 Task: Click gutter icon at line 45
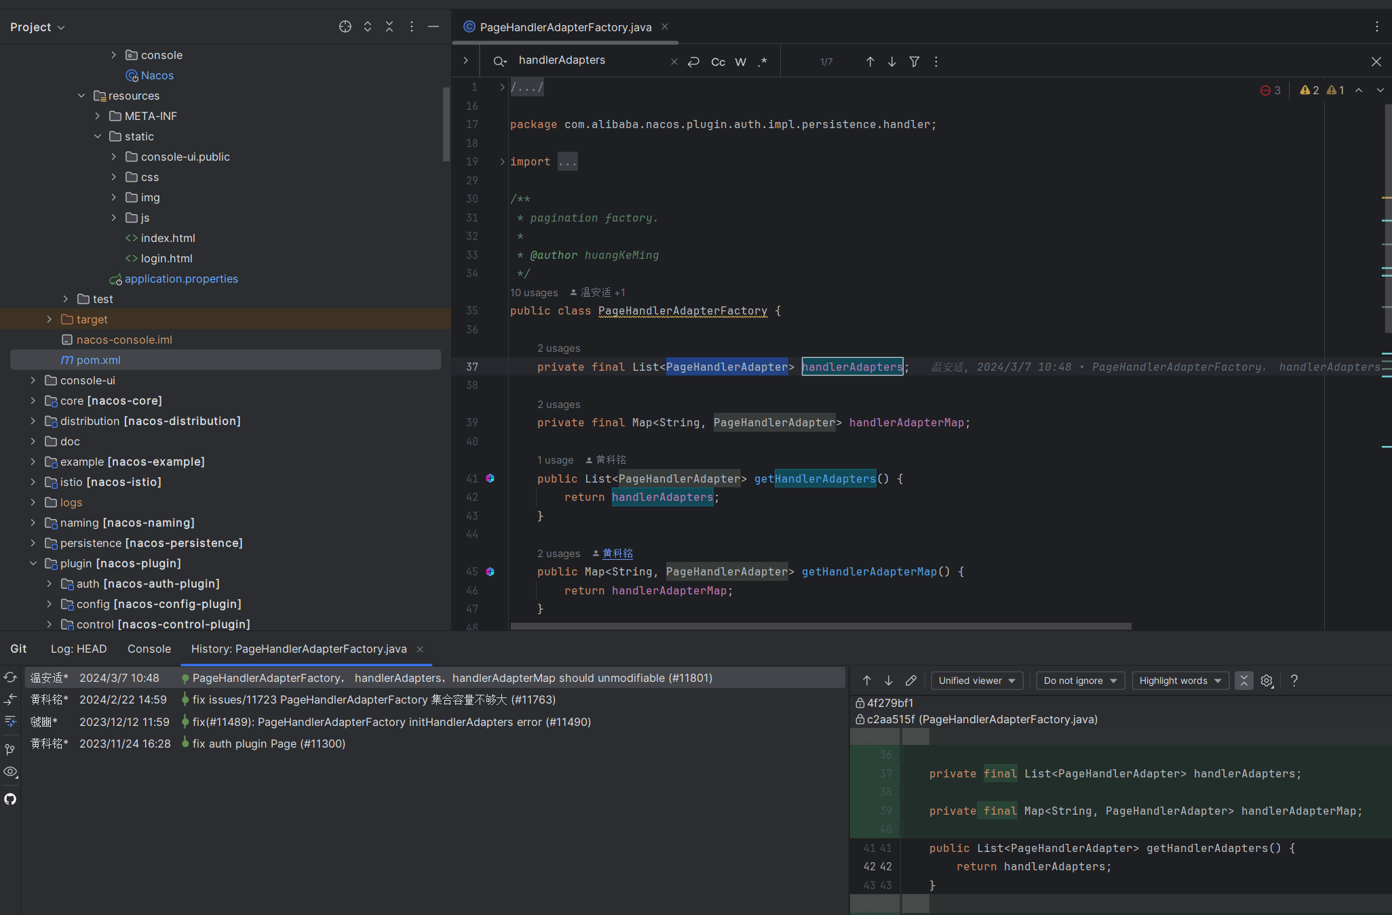coord(490,571)
